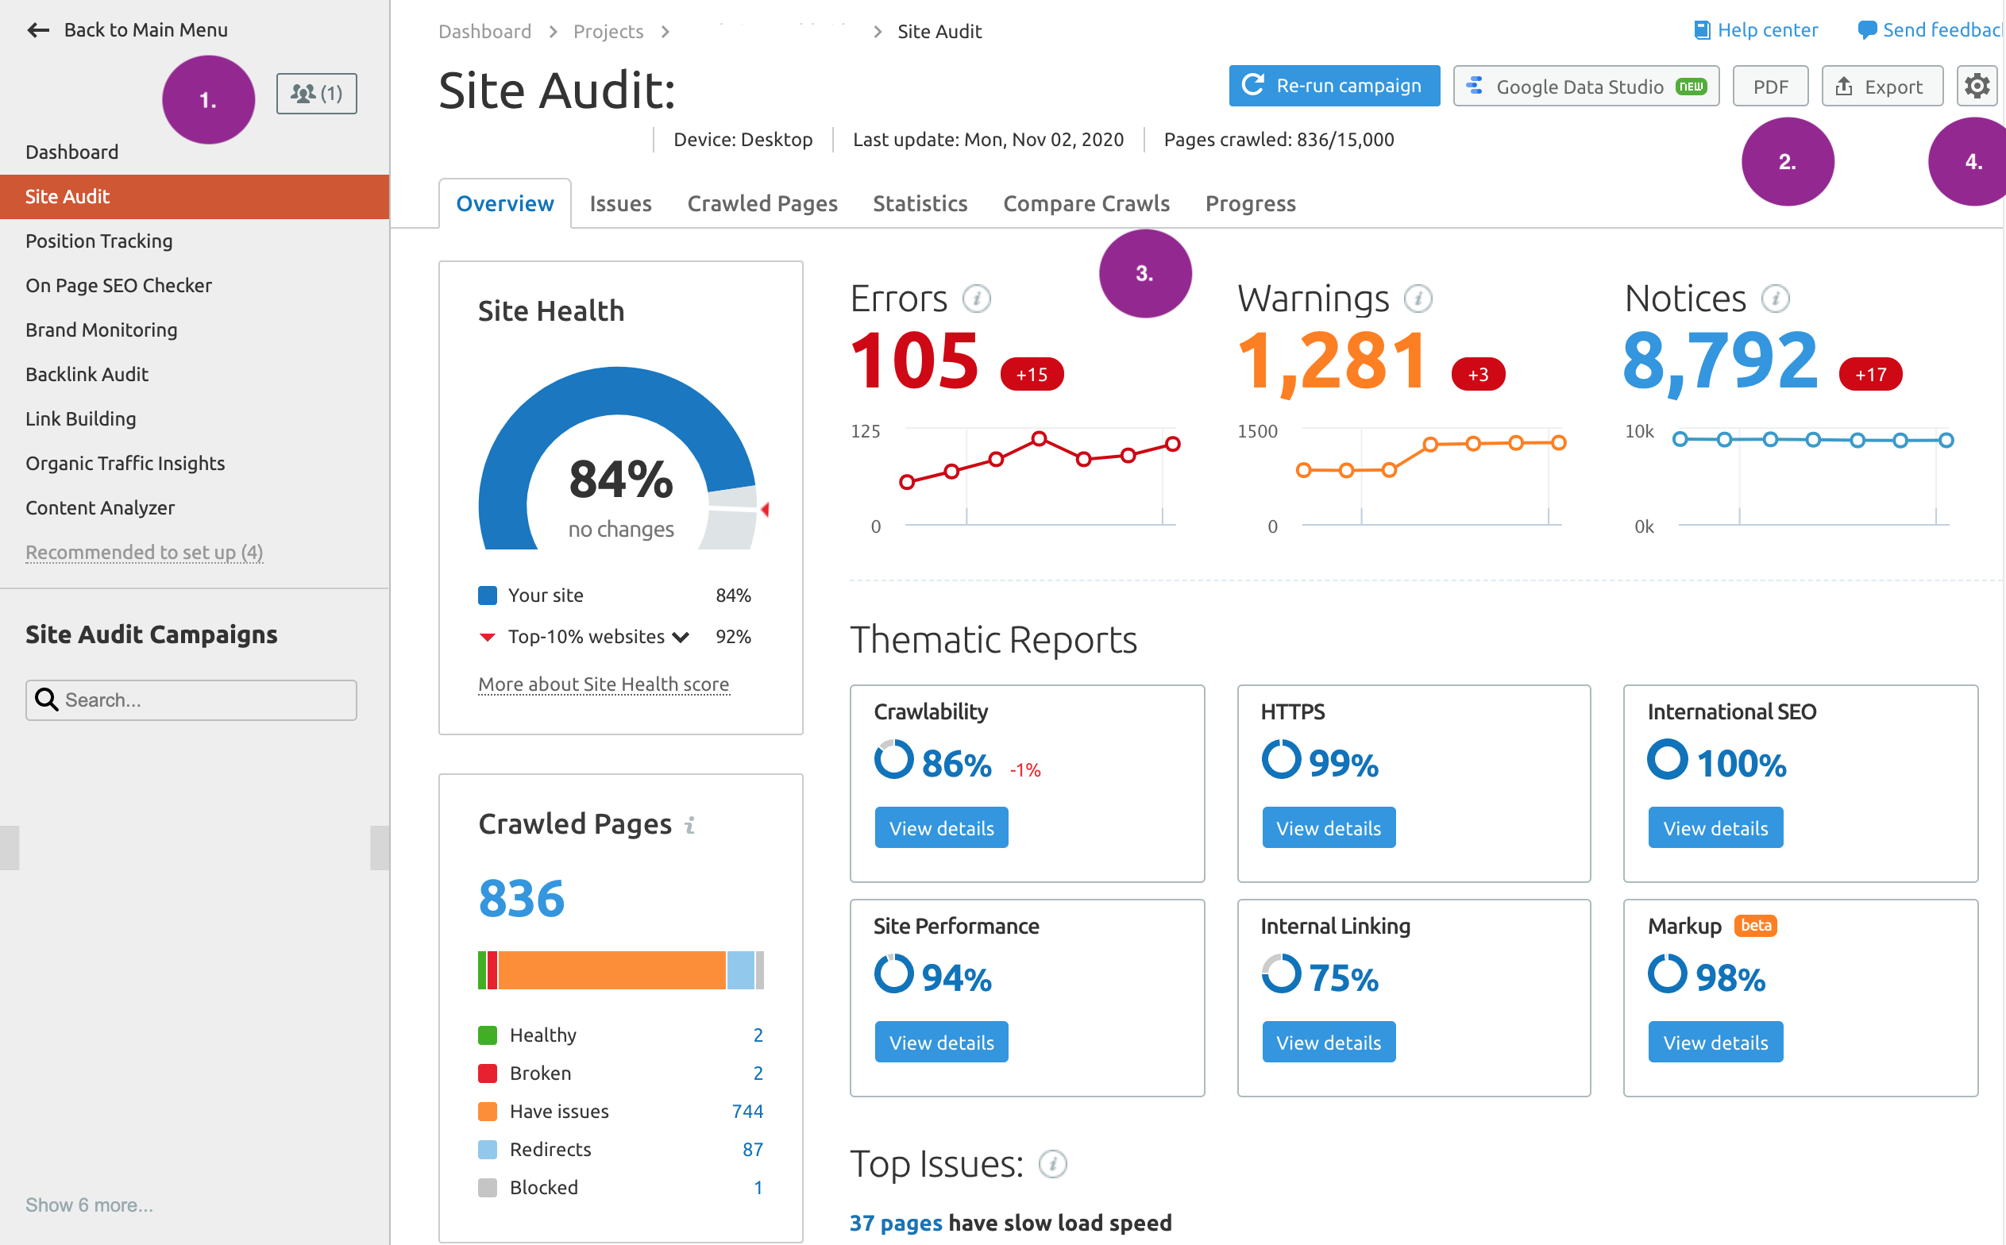This screenshot has width=2006, height=1245.
Task: Click the search magnifier icon
Action: click(x=47, y=700)
